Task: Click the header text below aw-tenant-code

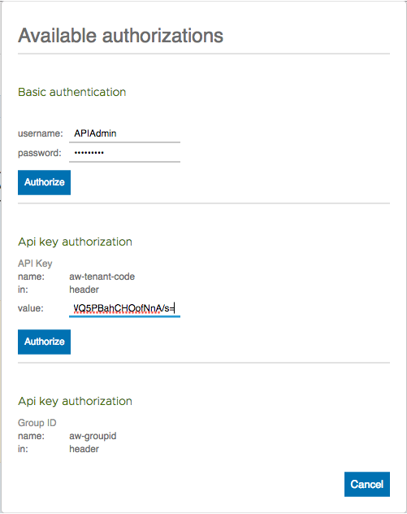Action: click(84, 290)
